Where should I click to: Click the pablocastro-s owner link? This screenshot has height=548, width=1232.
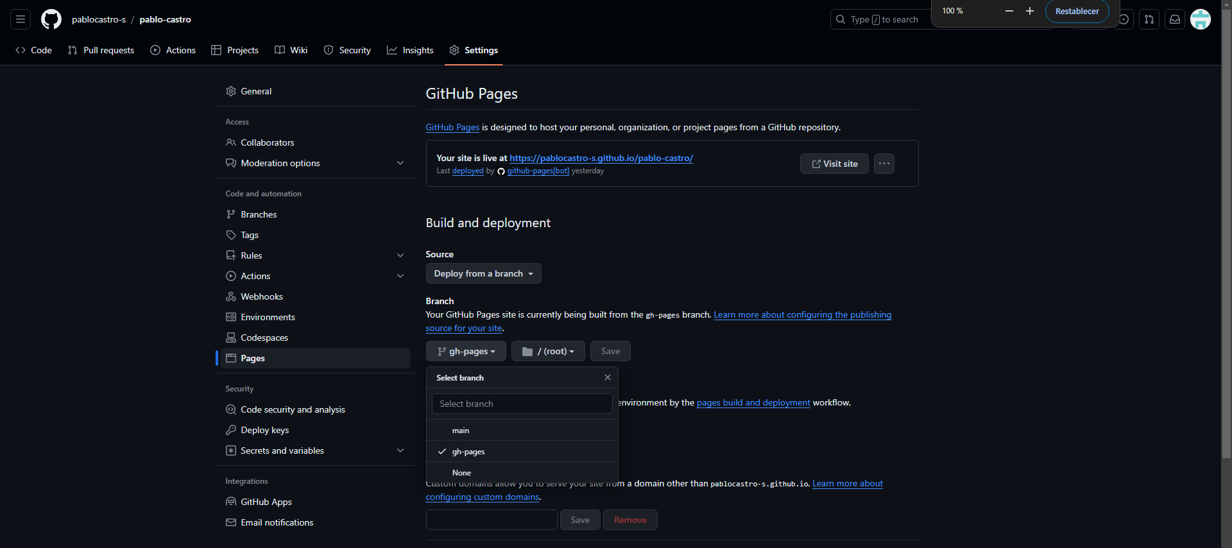point(99,19)
